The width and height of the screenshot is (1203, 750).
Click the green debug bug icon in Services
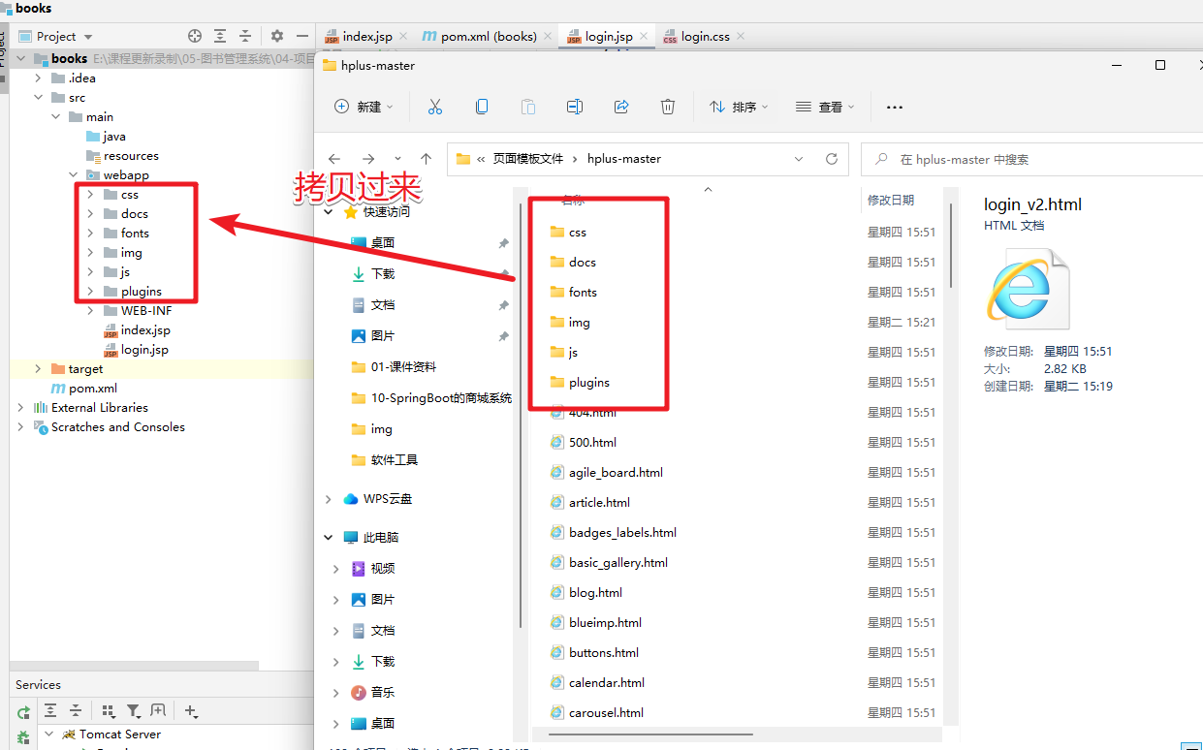click(23, 737)
